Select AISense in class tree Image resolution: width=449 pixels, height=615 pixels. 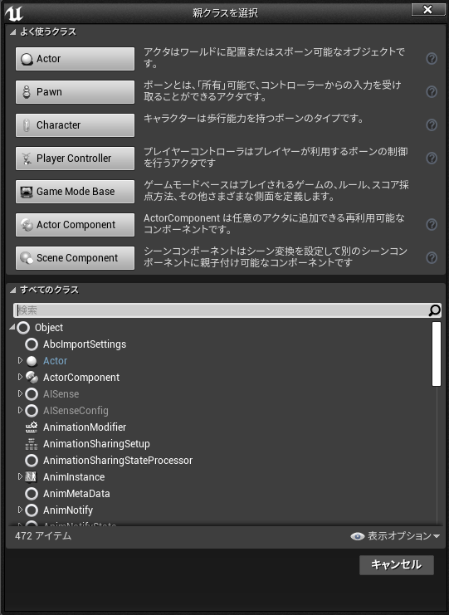click(61, 393)
